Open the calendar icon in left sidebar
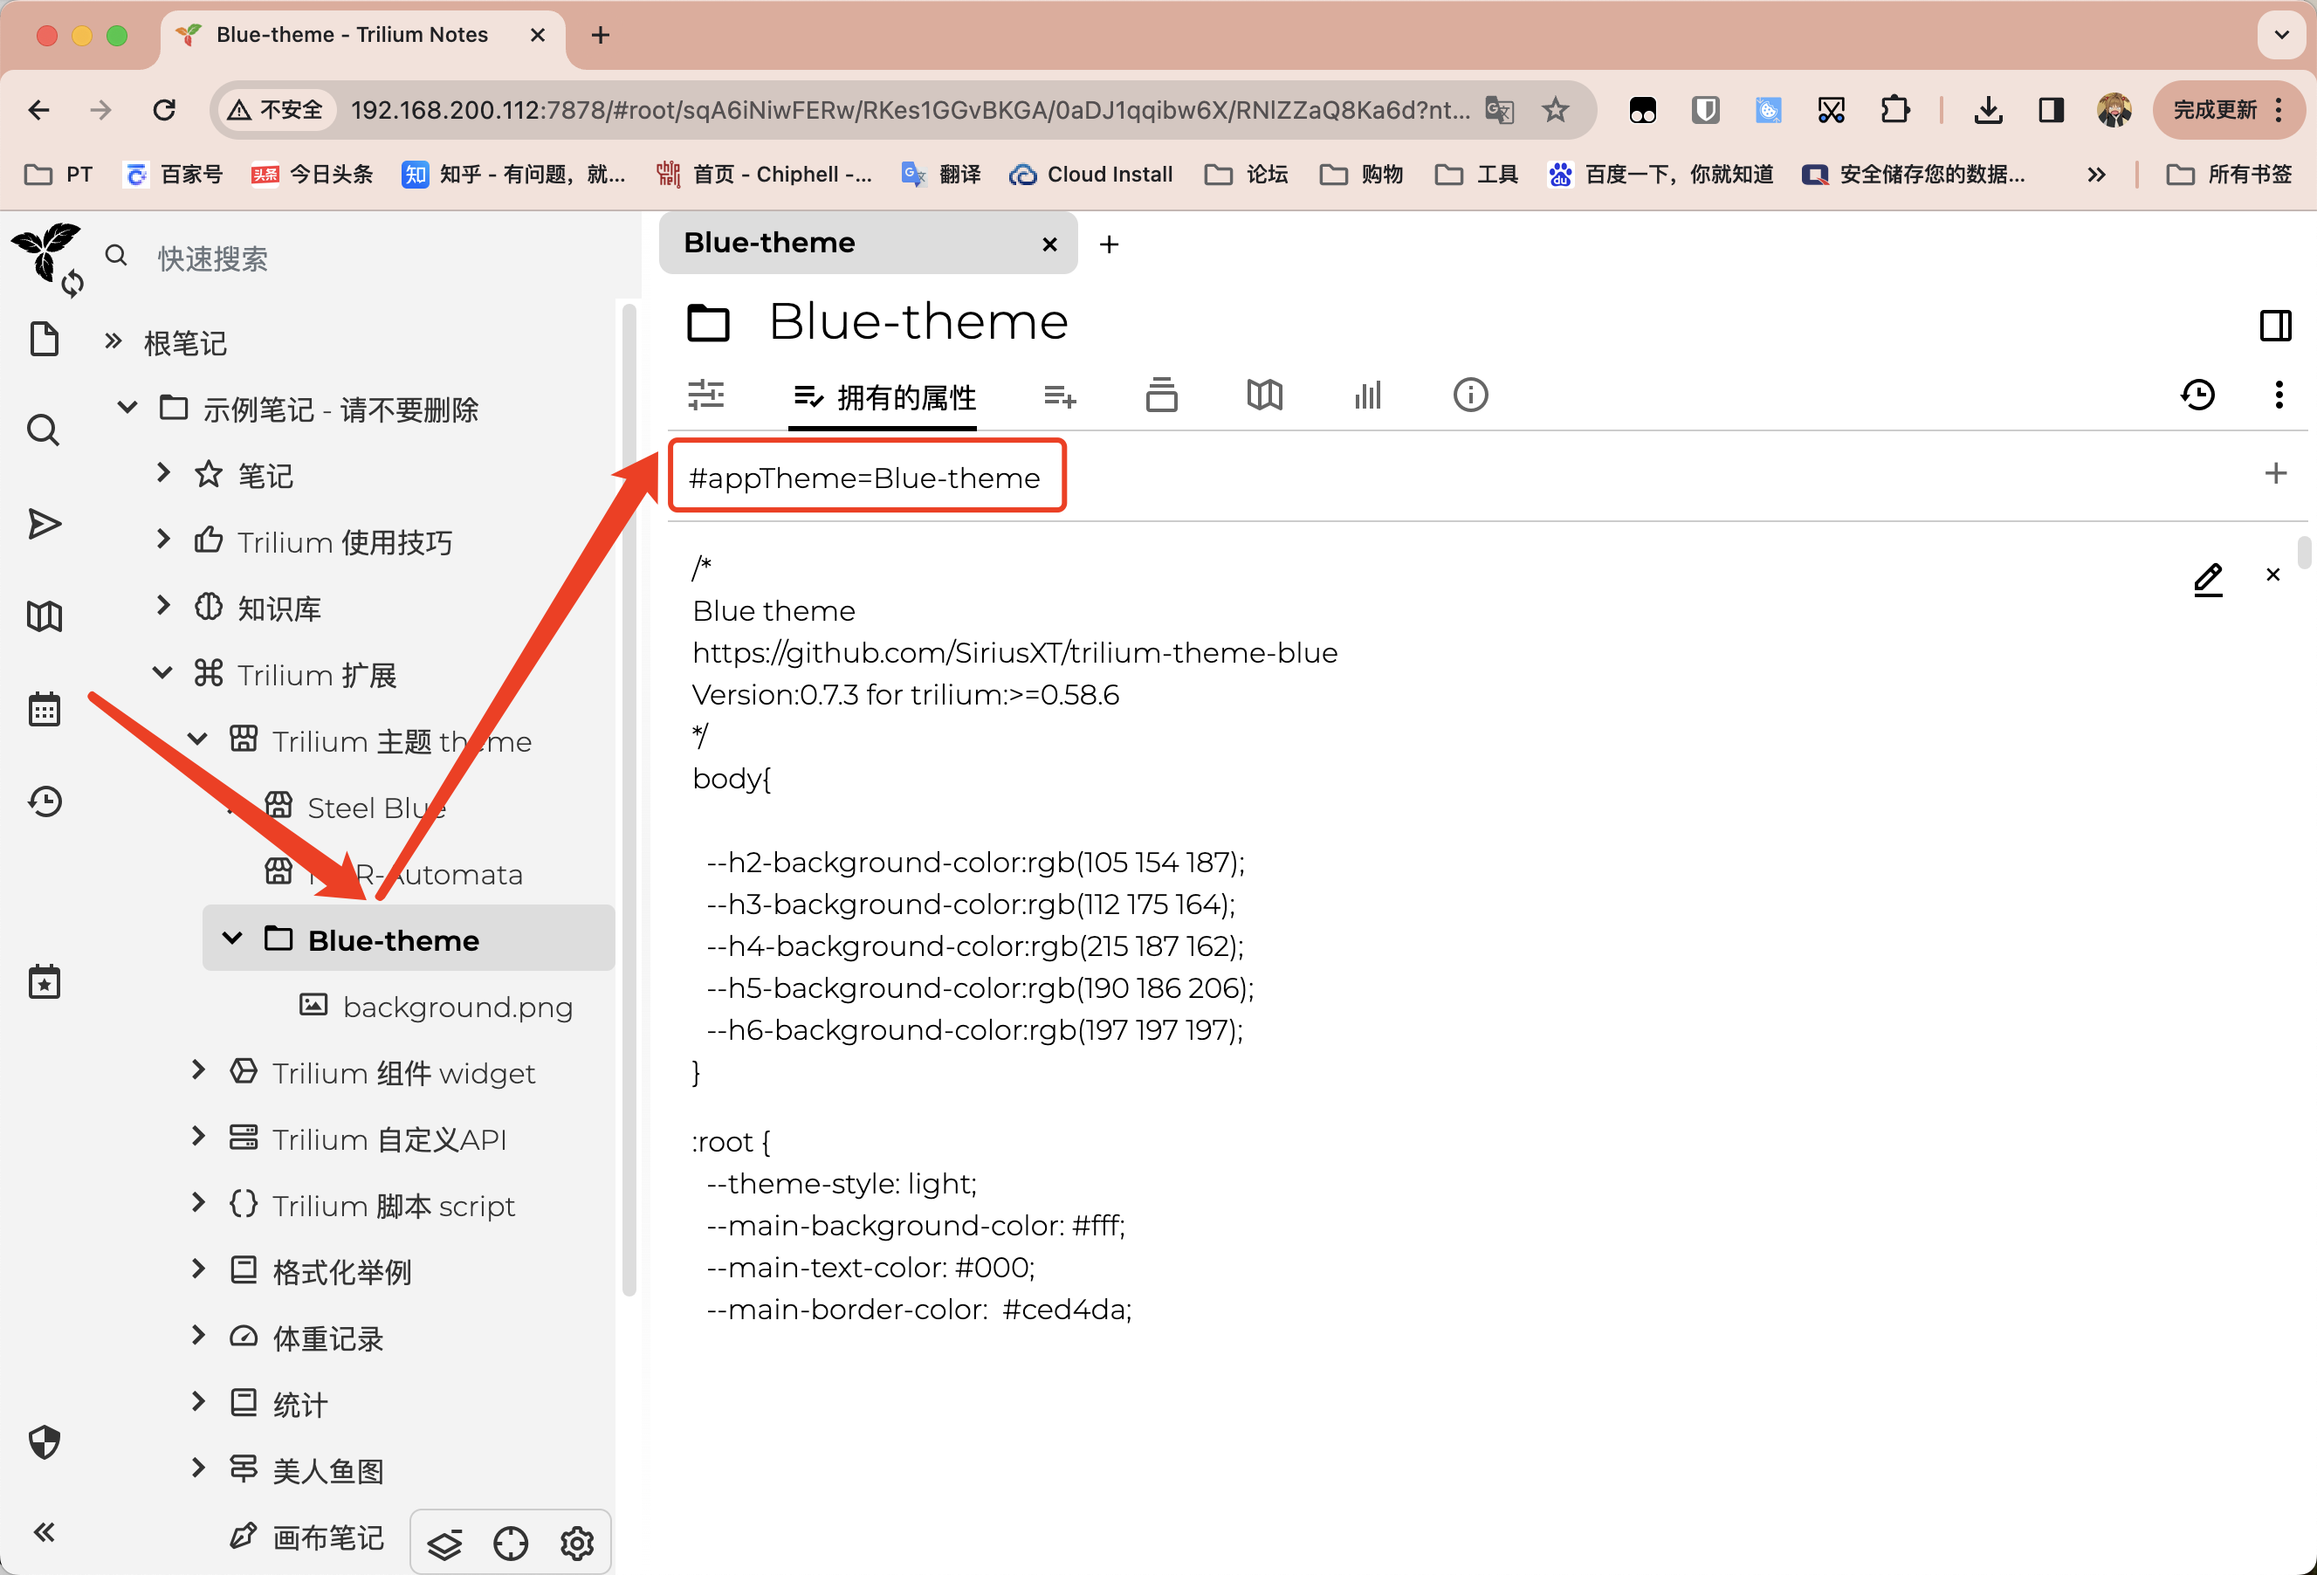This screenshot has height=1575, width=2317. point(44,709)
